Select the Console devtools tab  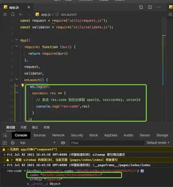coord(21,135)
